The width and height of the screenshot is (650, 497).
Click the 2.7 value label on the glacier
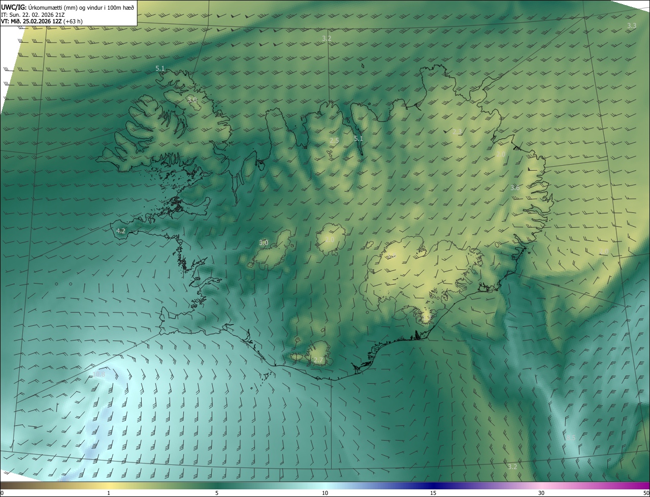(318, 360)
